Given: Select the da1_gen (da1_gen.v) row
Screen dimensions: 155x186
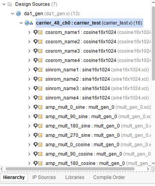Looking at the screenshot, I should (52, 14).
